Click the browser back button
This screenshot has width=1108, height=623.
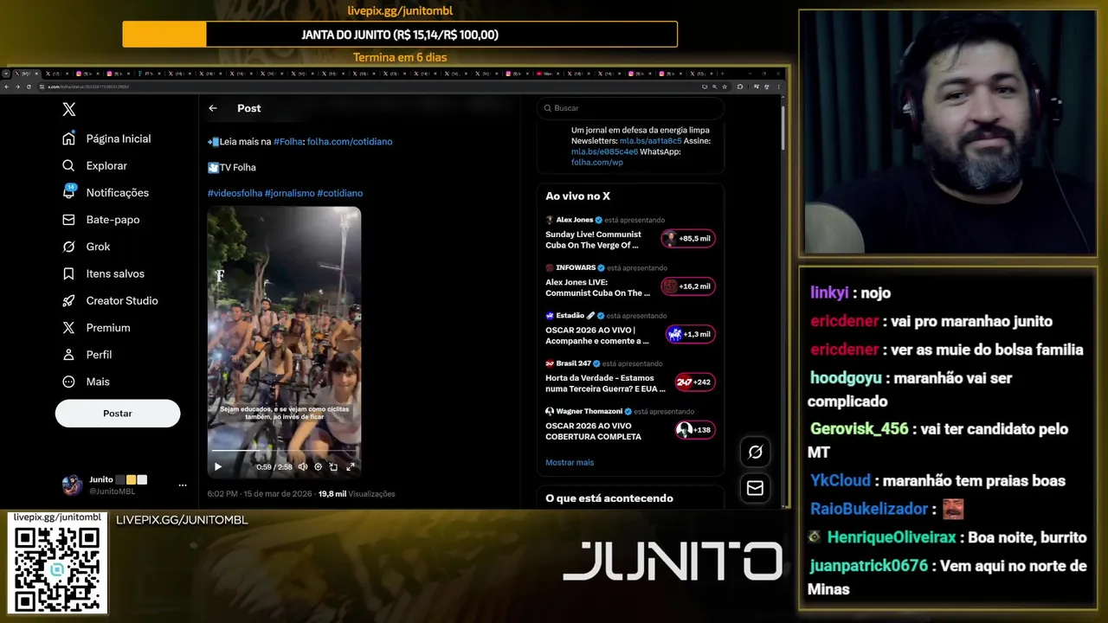coord(7,87)
